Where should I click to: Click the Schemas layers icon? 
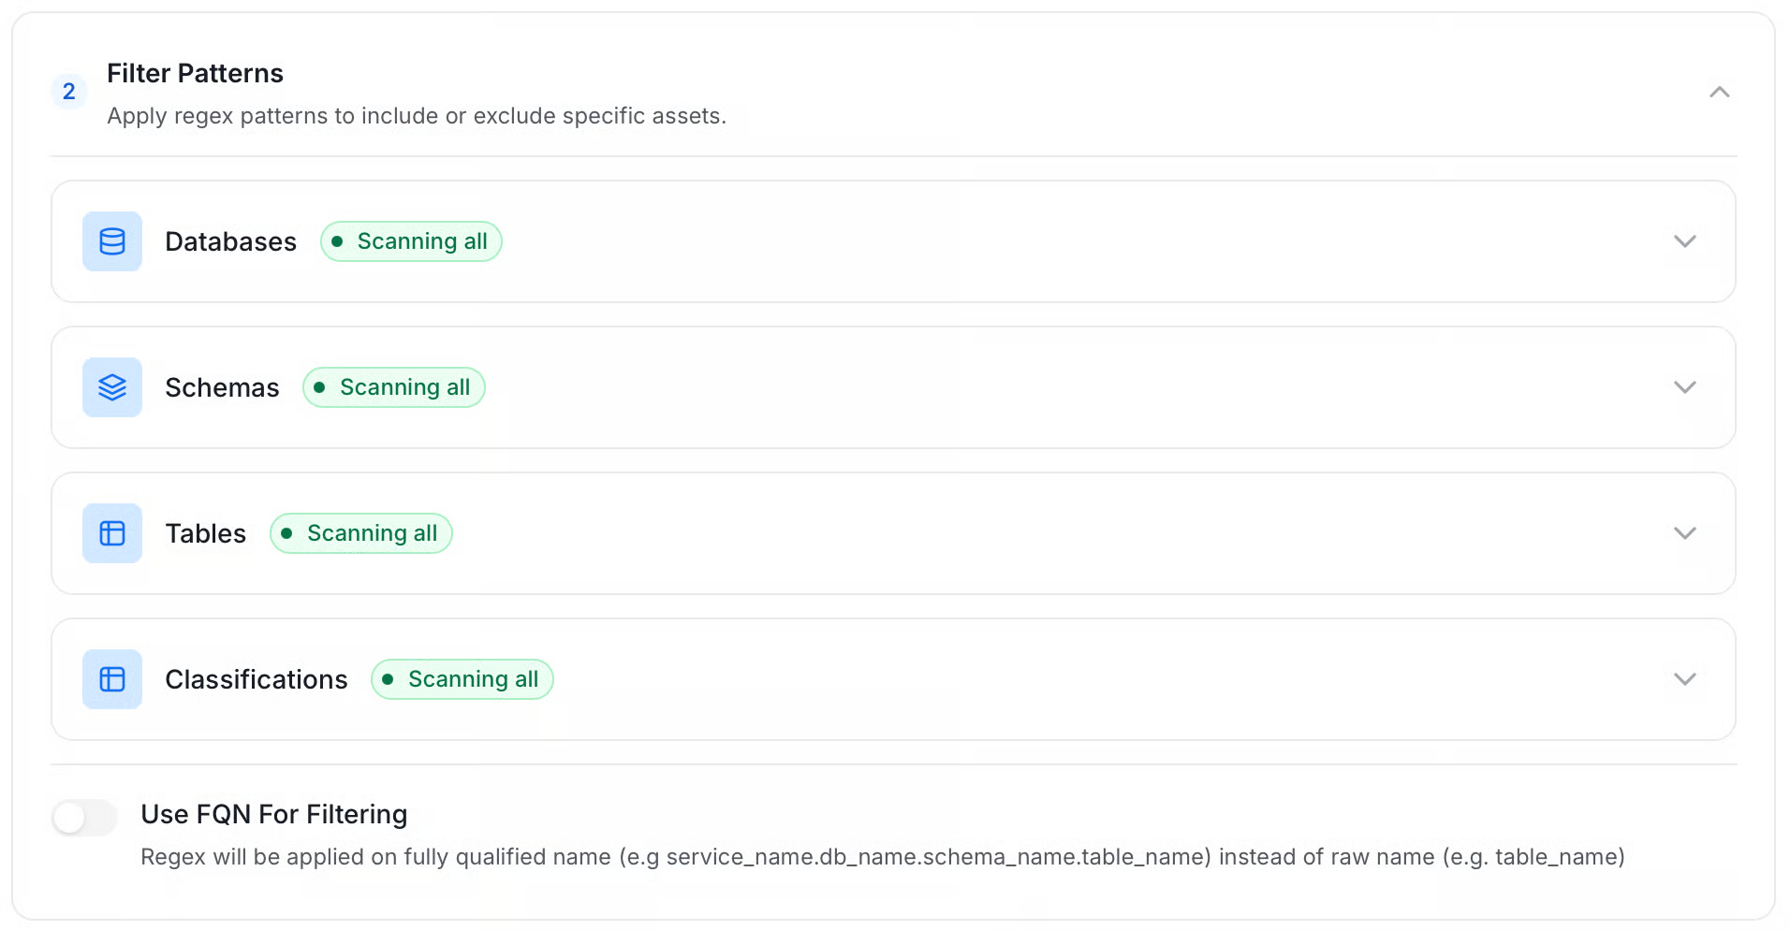point(112,387)
